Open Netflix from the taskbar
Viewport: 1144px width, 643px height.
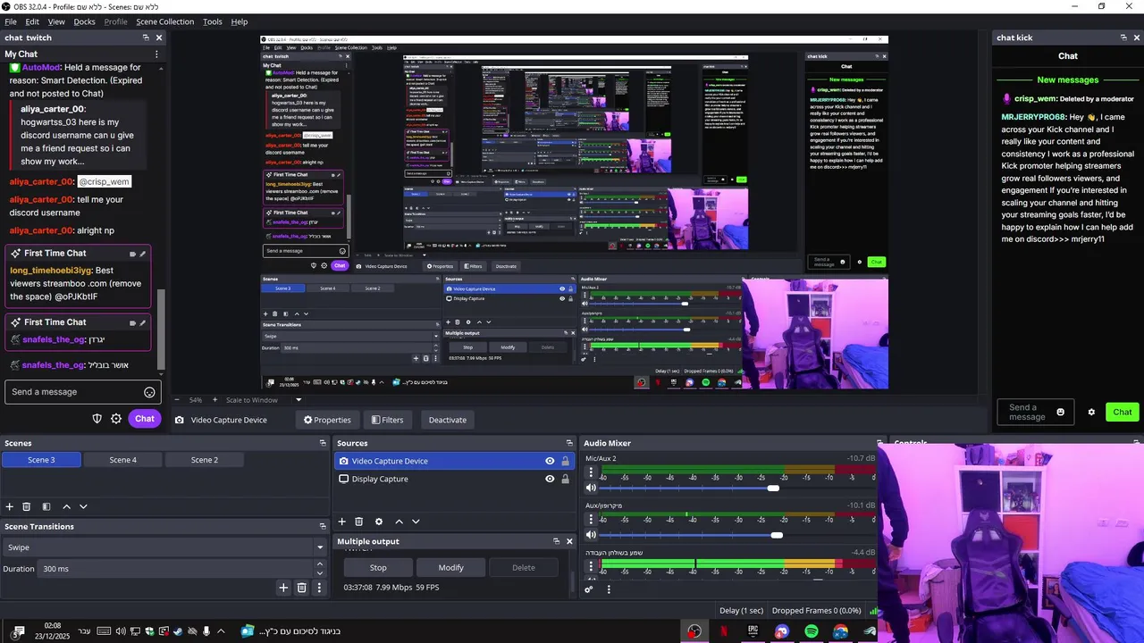click(724, 631)
